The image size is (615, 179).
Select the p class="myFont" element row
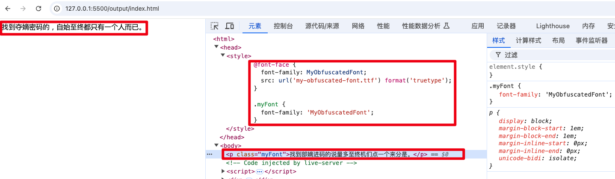click(346, 154)
